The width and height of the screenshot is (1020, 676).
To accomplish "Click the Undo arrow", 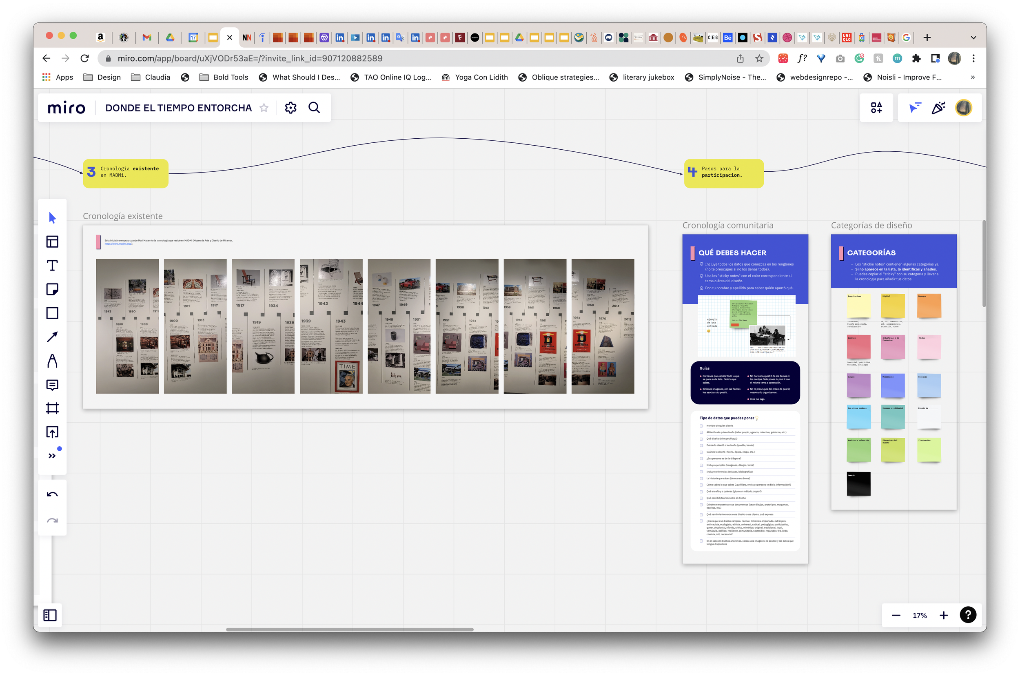I will (x=52, y=494).
